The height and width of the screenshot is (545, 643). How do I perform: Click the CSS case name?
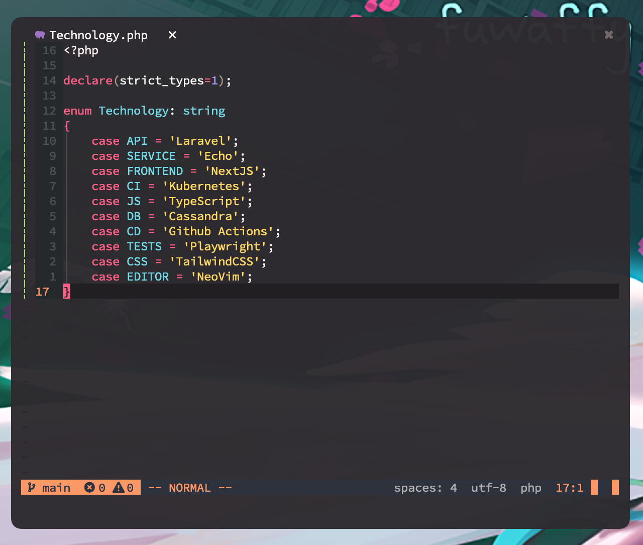click(x=137, y=261)
